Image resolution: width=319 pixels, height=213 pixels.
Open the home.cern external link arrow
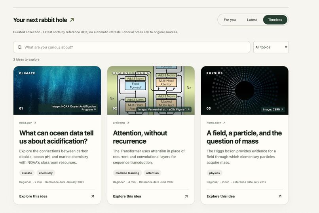pos(224,123)
